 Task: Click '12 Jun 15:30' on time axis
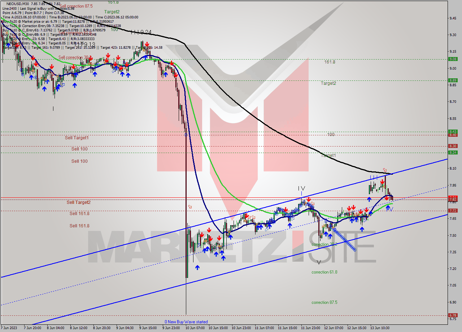[x=357, y=328]
